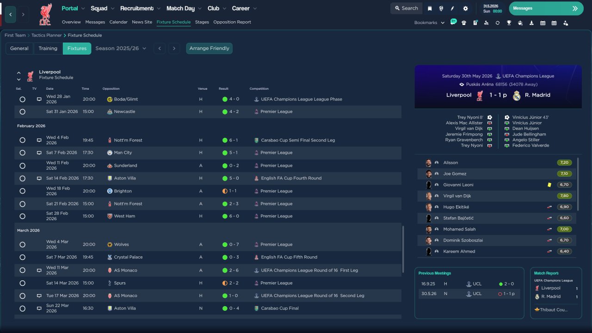Click the West Ham club badge

coord(110,216)
